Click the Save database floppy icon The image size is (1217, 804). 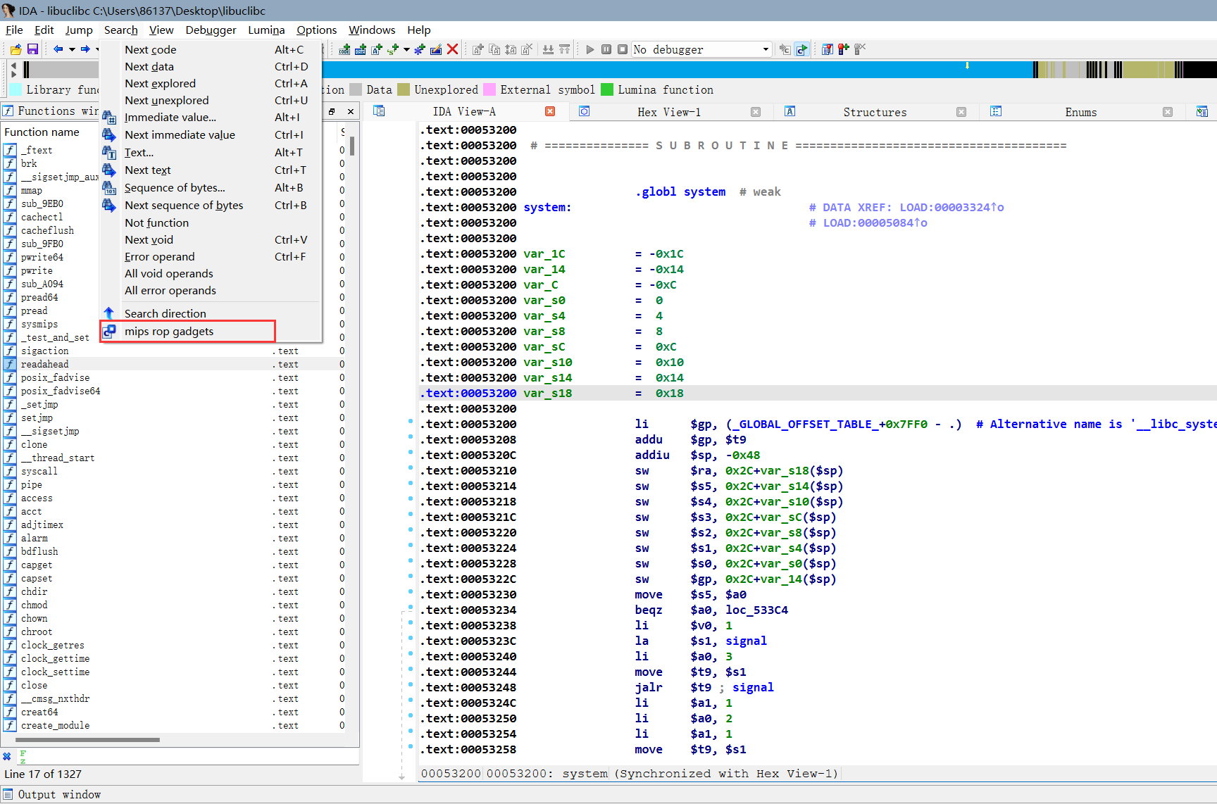[32, 49]
